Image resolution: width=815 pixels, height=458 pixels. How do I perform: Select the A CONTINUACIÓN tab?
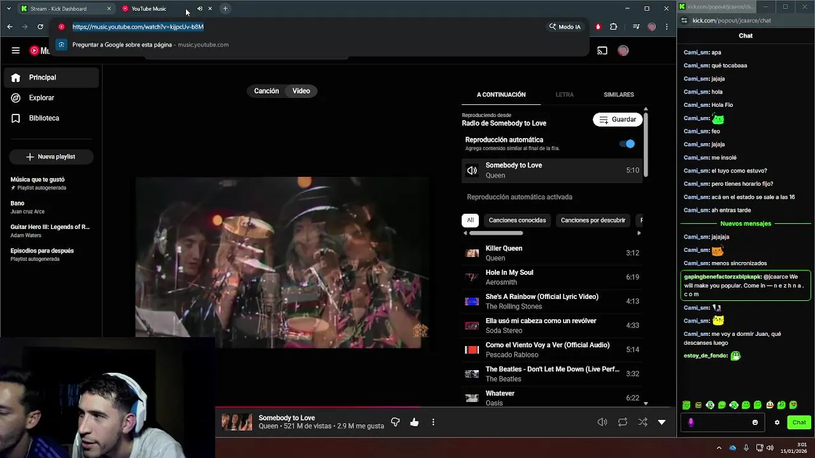point(501,95)
